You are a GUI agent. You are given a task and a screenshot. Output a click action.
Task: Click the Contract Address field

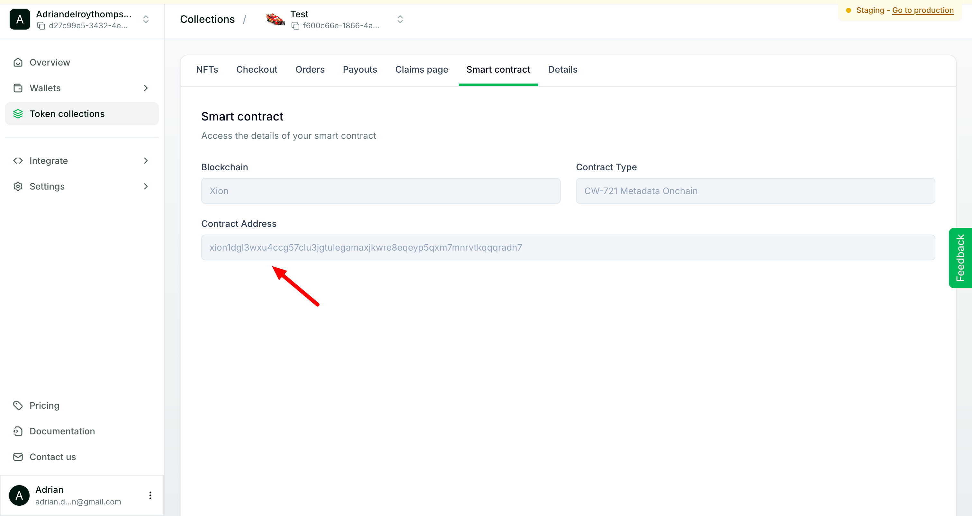point(568,247)
